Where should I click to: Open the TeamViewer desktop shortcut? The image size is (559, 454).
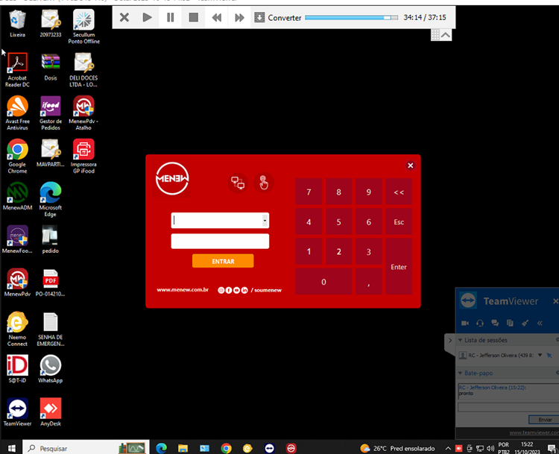(x=17, y=412)
